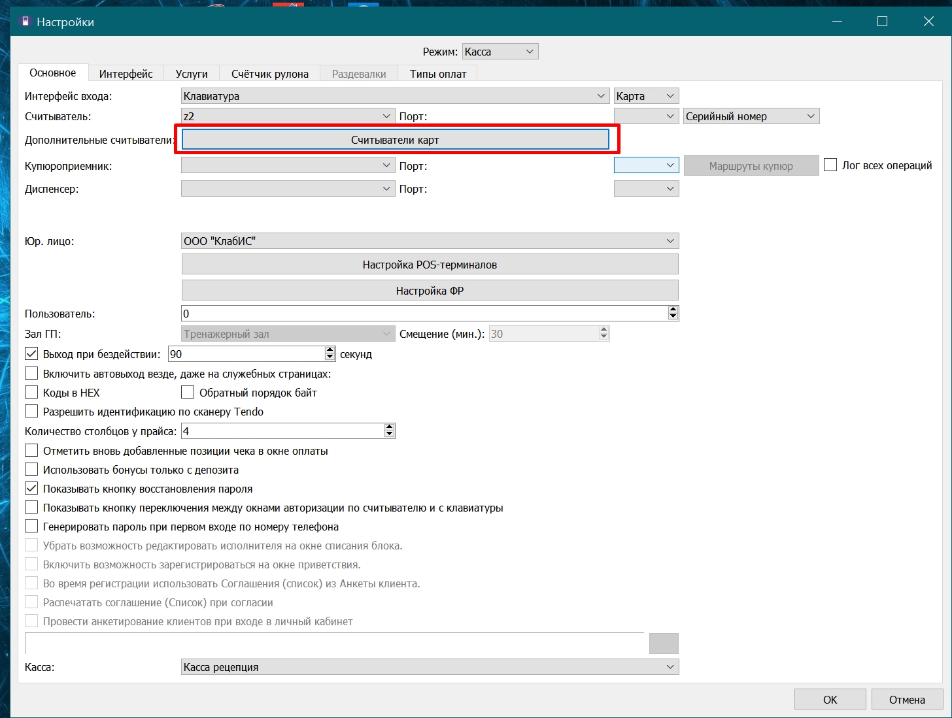Expand the Интерфейс входа Клавиатура dropdown
The height and width of the screenshot is (718, 952).
(x=396, y=96)
